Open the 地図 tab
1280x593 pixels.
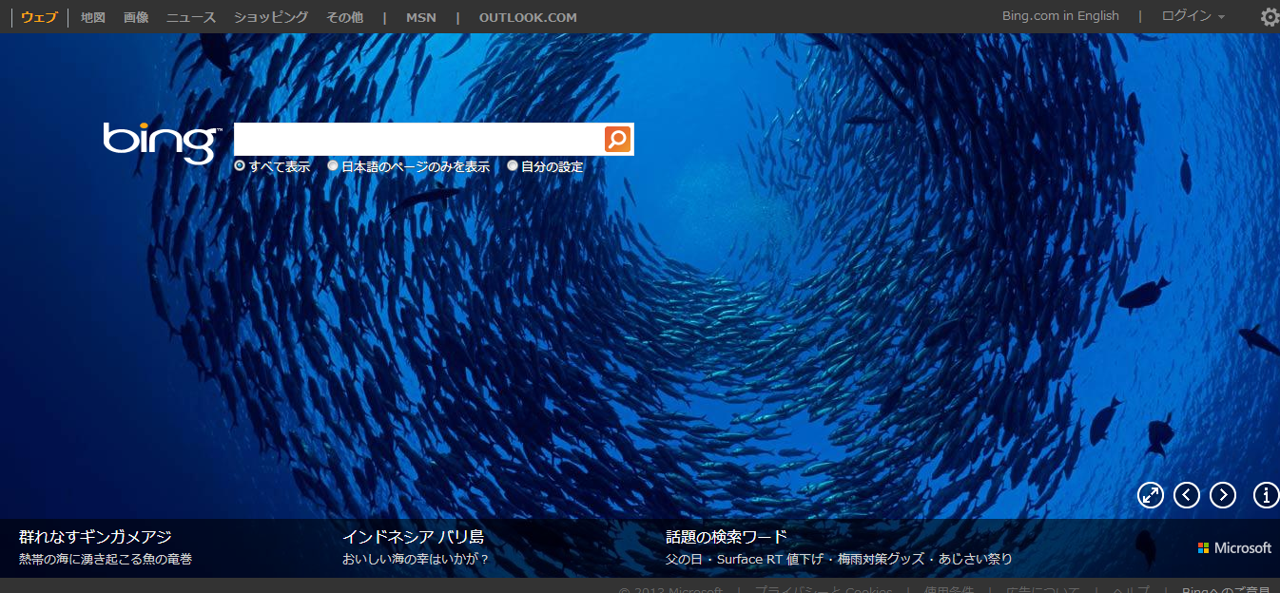coord(93,17)
